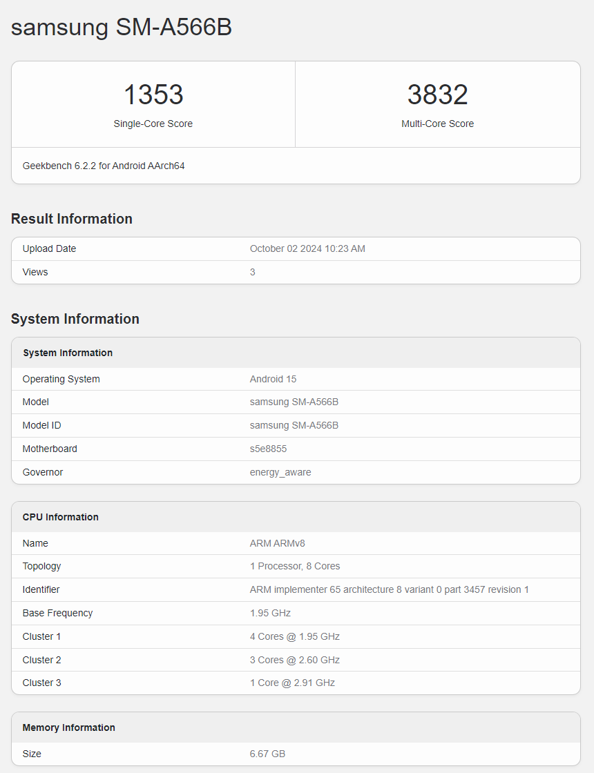594x773 pixels.
Task: Click the ARM implementer Identifier value
Action: [x=389, y=589]
